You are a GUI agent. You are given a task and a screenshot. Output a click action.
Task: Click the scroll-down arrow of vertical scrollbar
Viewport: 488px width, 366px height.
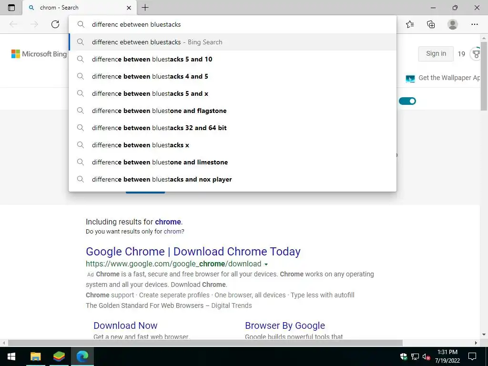click(x=484, y=335)
